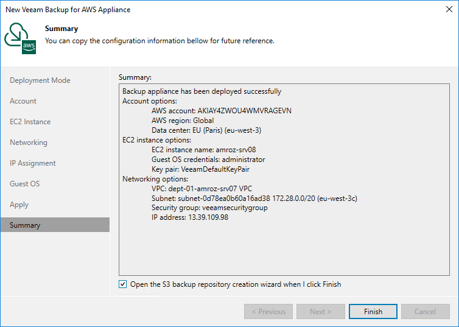459x327 pixels.
Task: Select the Summary step in sidebar
Action: point(25,225)
